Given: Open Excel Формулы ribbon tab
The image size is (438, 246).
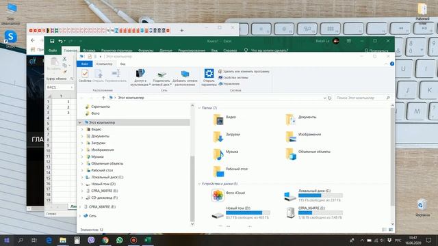Looking at the screenshot, I should coord(146,51).
